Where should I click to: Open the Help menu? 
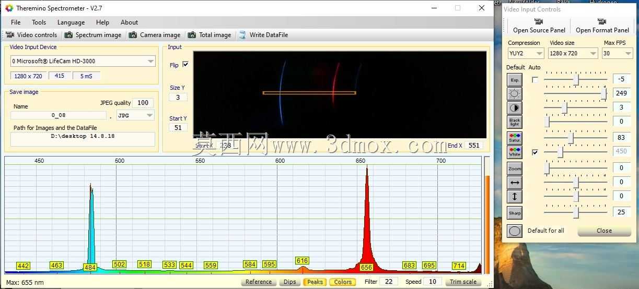(102, 22)
